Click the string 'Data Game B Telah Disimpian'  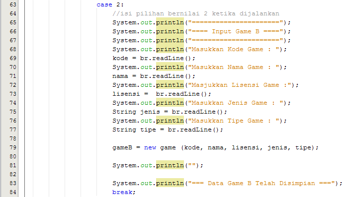tap(261, 183)
